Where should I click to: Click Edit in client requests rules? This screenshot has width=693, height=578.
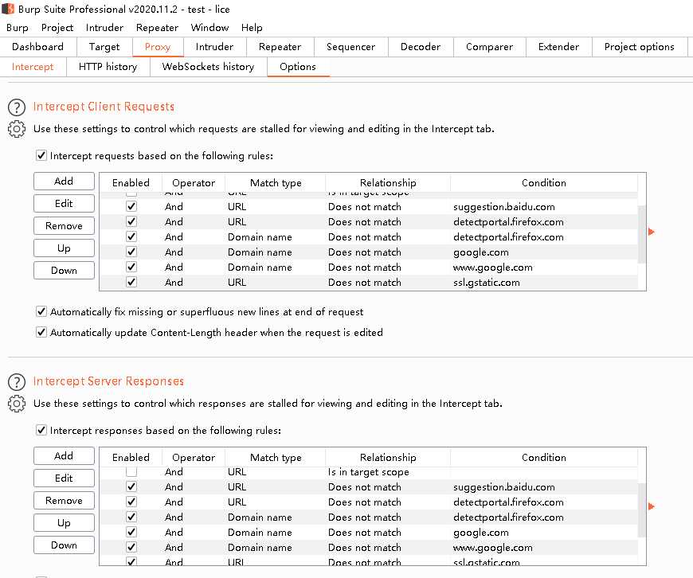64,203
